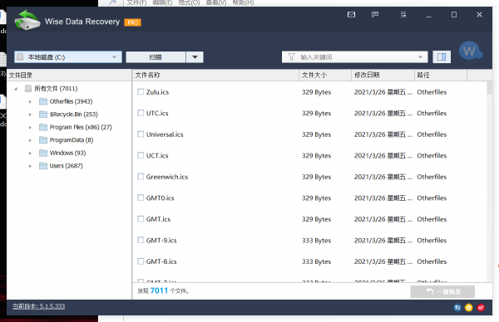Open the settings menu list icon
The height and width of the screenshot is (322, 499).
tap(403, 15)
